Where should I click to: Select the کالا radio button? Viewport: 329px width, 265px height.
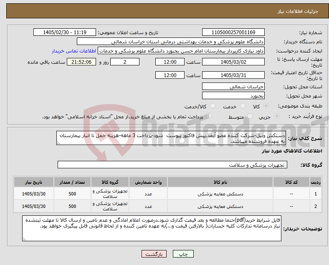tap(266, 106)
